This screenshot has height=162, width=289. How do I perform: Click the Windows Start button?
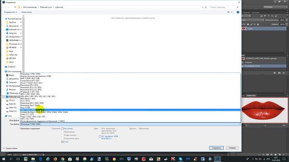(x=4, y=159)
